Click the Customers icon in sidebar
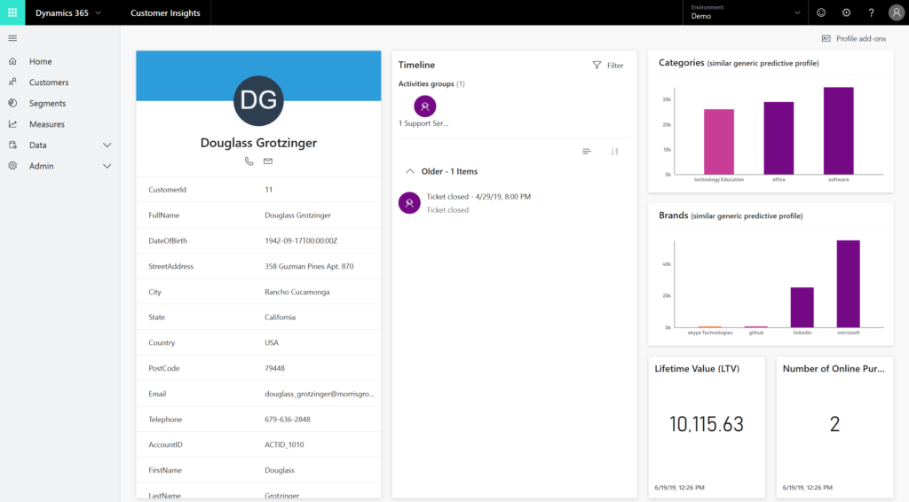Image resolution: width=909 pixels, height=502 pixels. click(12, 82)
